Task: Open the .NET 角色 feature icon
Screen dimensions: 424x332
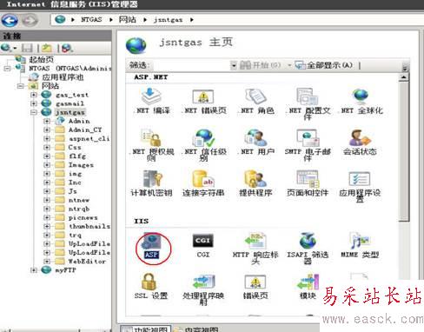Action: (x=255, y=96)
